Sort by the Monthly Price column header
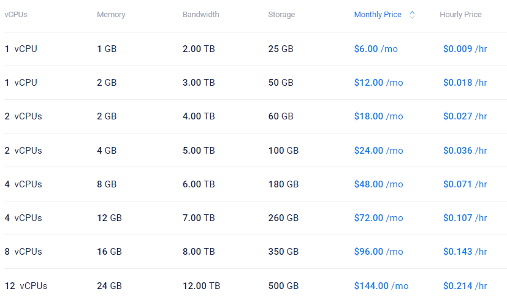 tap(378, 15)
